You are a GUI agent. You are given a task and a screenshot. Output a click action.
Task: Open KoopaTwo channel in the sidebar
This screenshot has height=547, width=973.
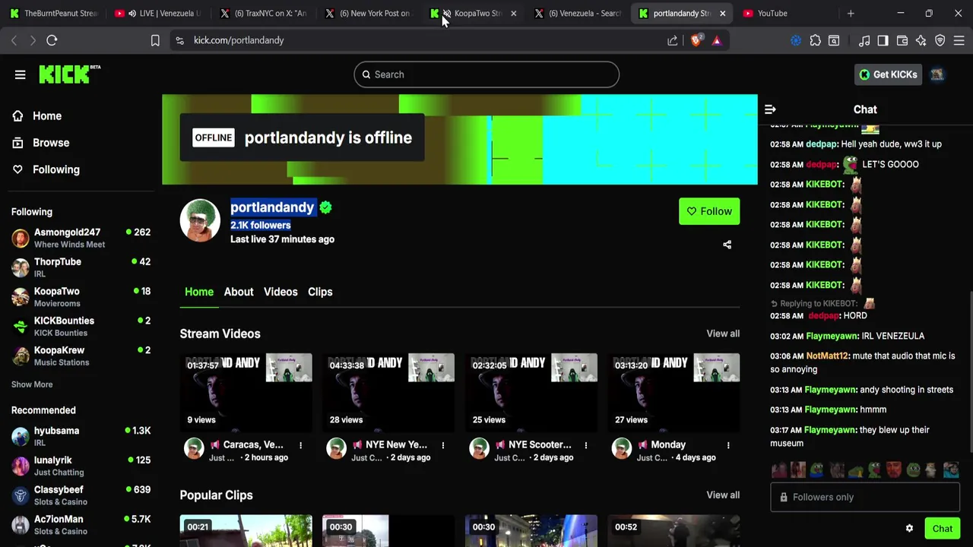(x=81, y=297)
